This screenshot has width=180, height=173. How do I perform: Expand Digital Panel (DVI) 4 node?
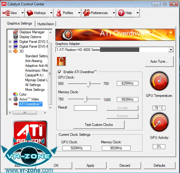pyautogui.click(x=10, y=46)
